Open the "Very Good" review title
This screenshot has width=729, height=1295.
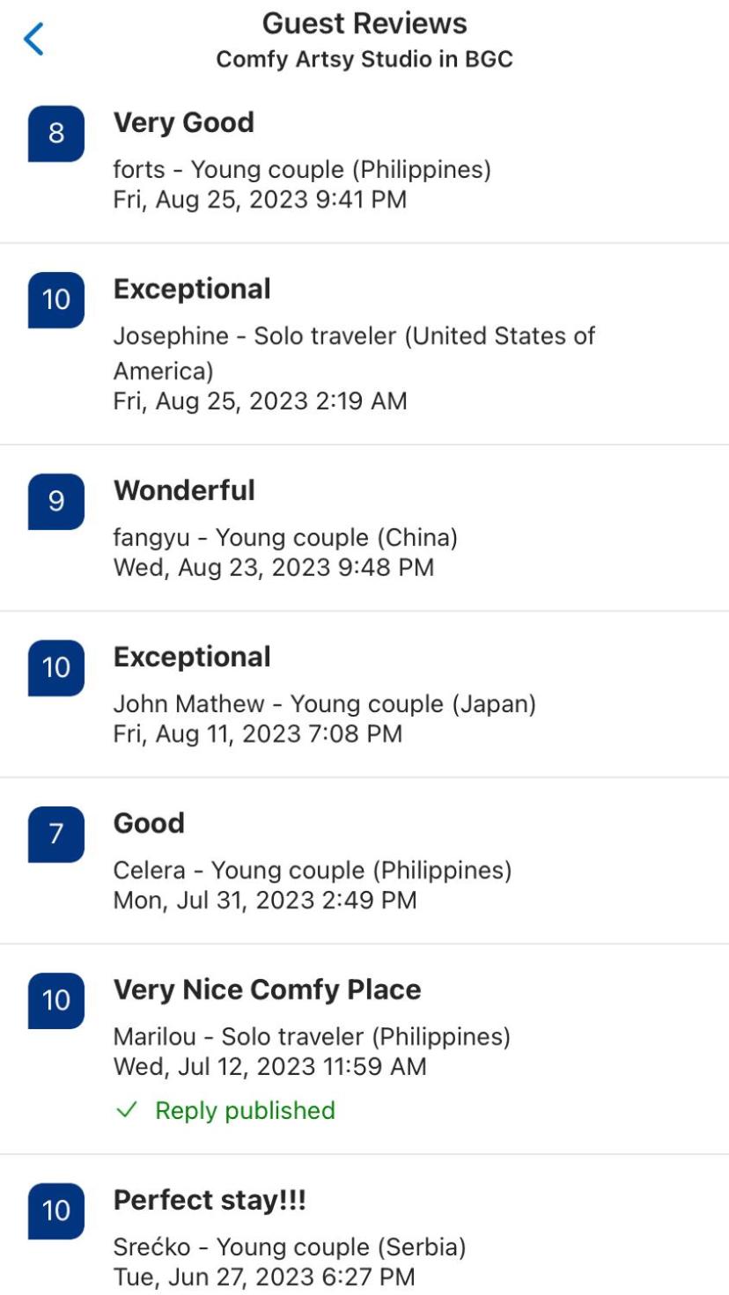point(183,122)
